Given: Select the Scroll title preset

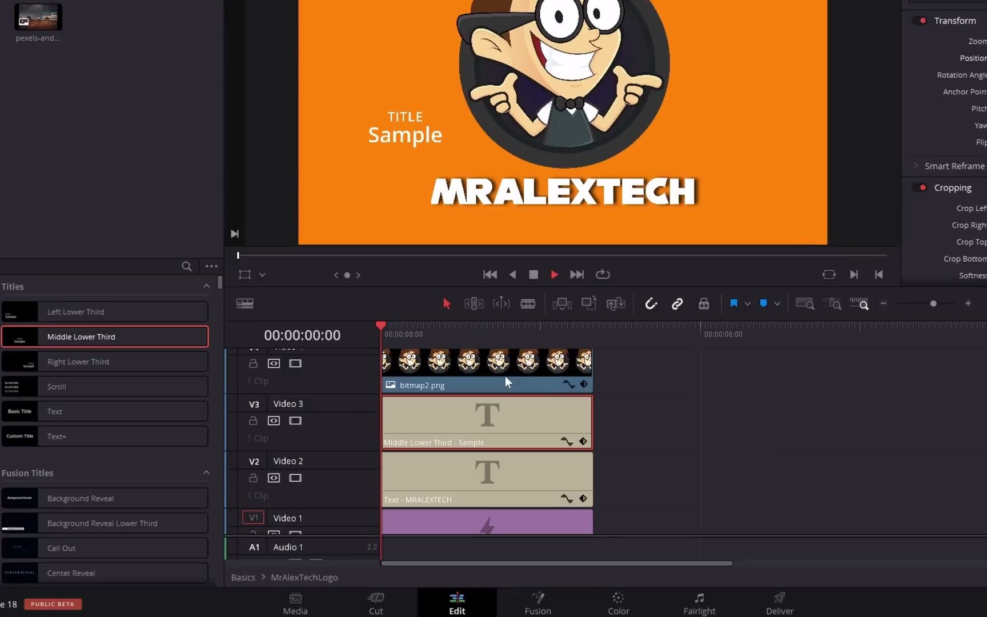Looking at the screenshot, I should [x=105, y=387].
